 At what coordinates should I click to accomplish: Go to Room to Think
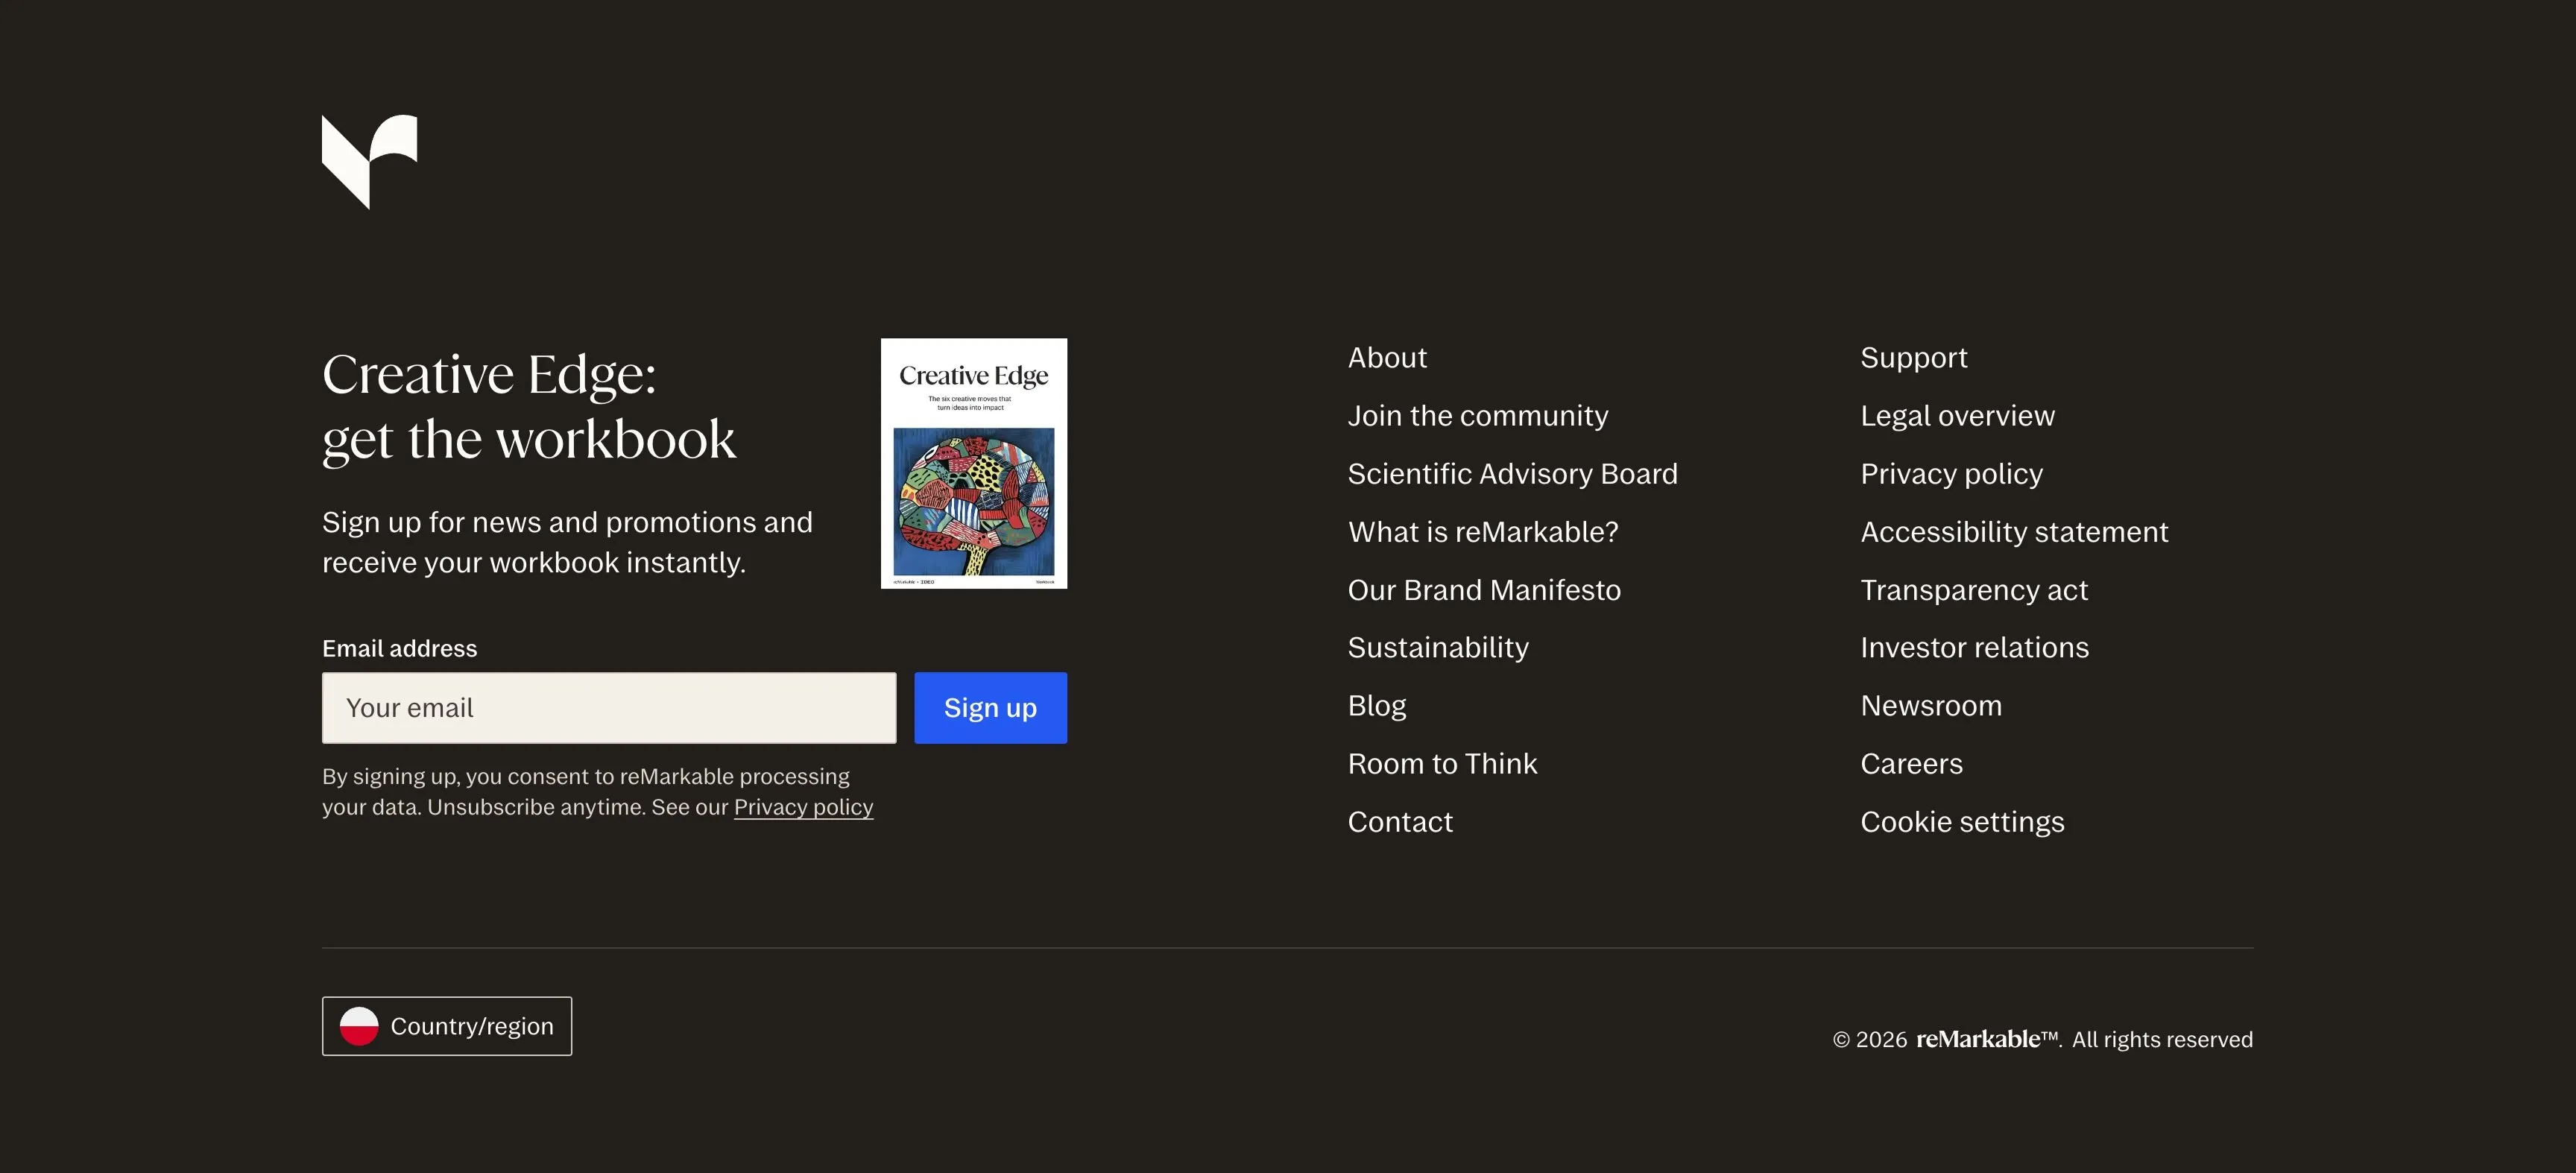[x=1442, y=764]
